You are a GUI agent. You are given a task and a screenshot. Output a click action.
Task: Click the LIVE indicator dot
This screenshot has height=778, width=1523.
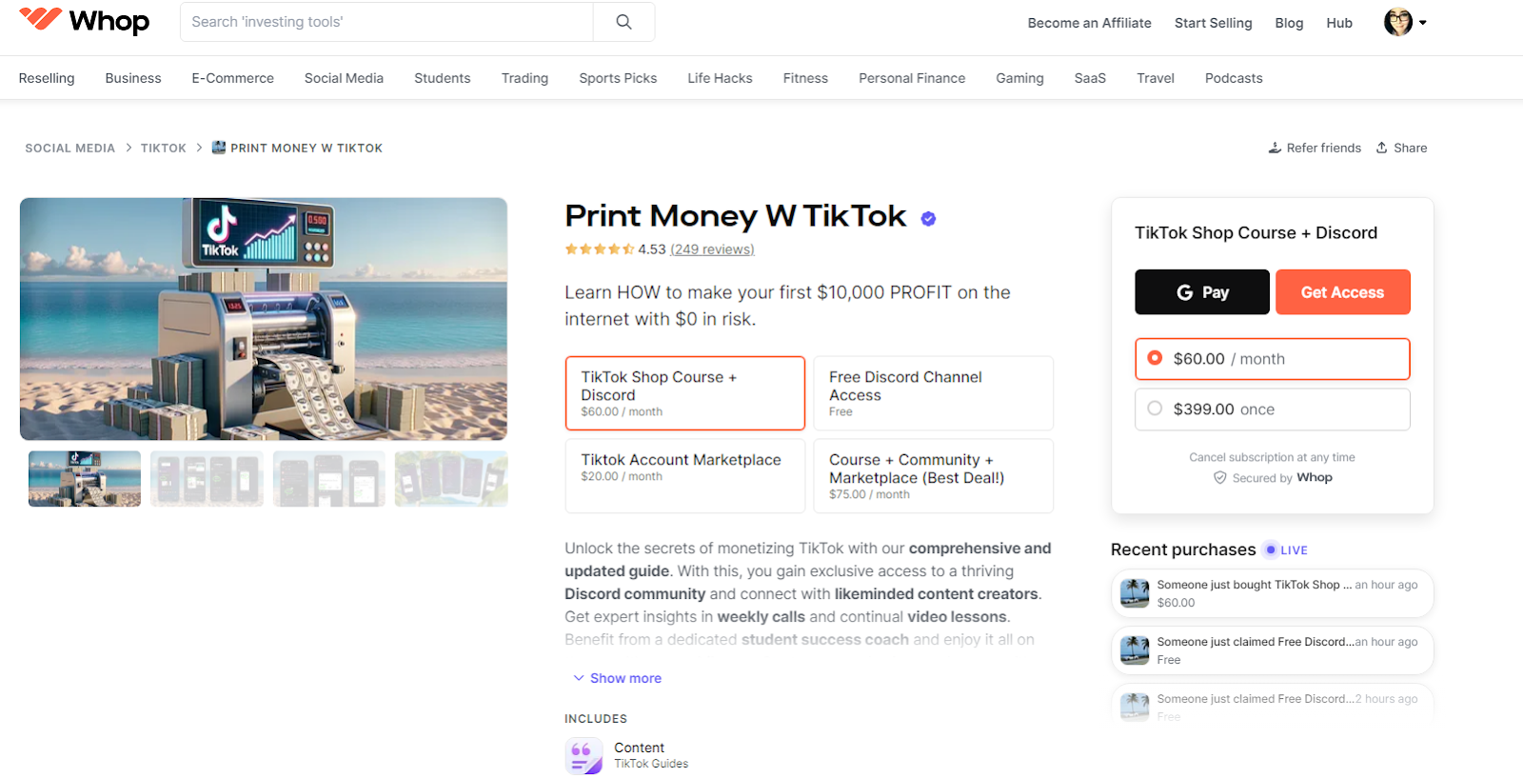[x=1270, y=549]
